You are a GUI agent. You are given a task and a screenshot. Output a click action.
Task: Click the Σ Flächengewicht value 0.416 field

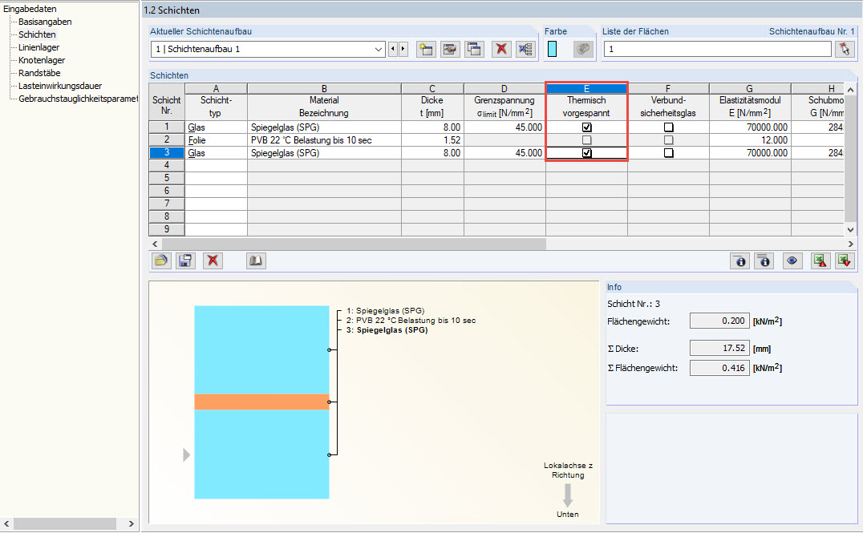tap(719, 368)
